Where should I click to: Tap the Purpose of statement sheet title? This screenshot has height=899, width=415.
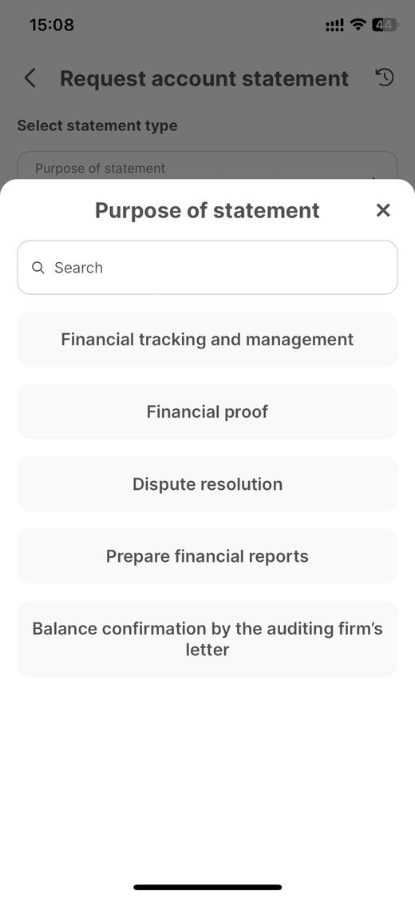point(207,210)
